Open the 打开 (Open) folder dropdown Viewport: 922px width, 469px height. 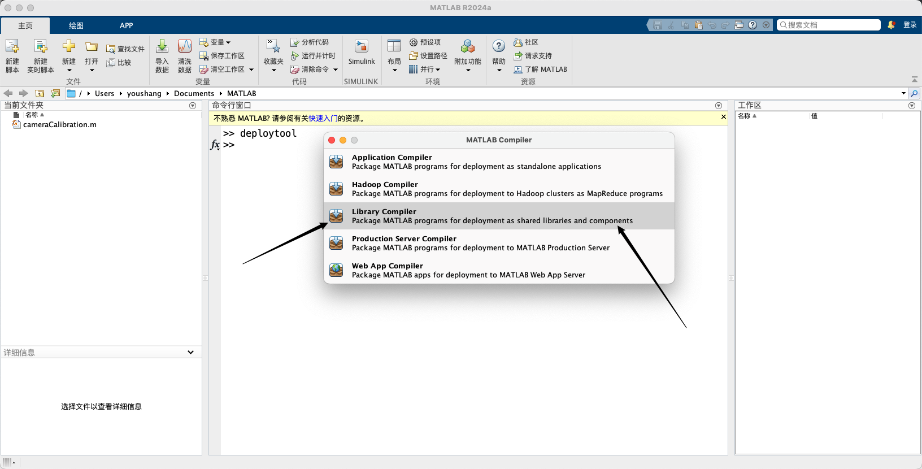tap(92, 55)
